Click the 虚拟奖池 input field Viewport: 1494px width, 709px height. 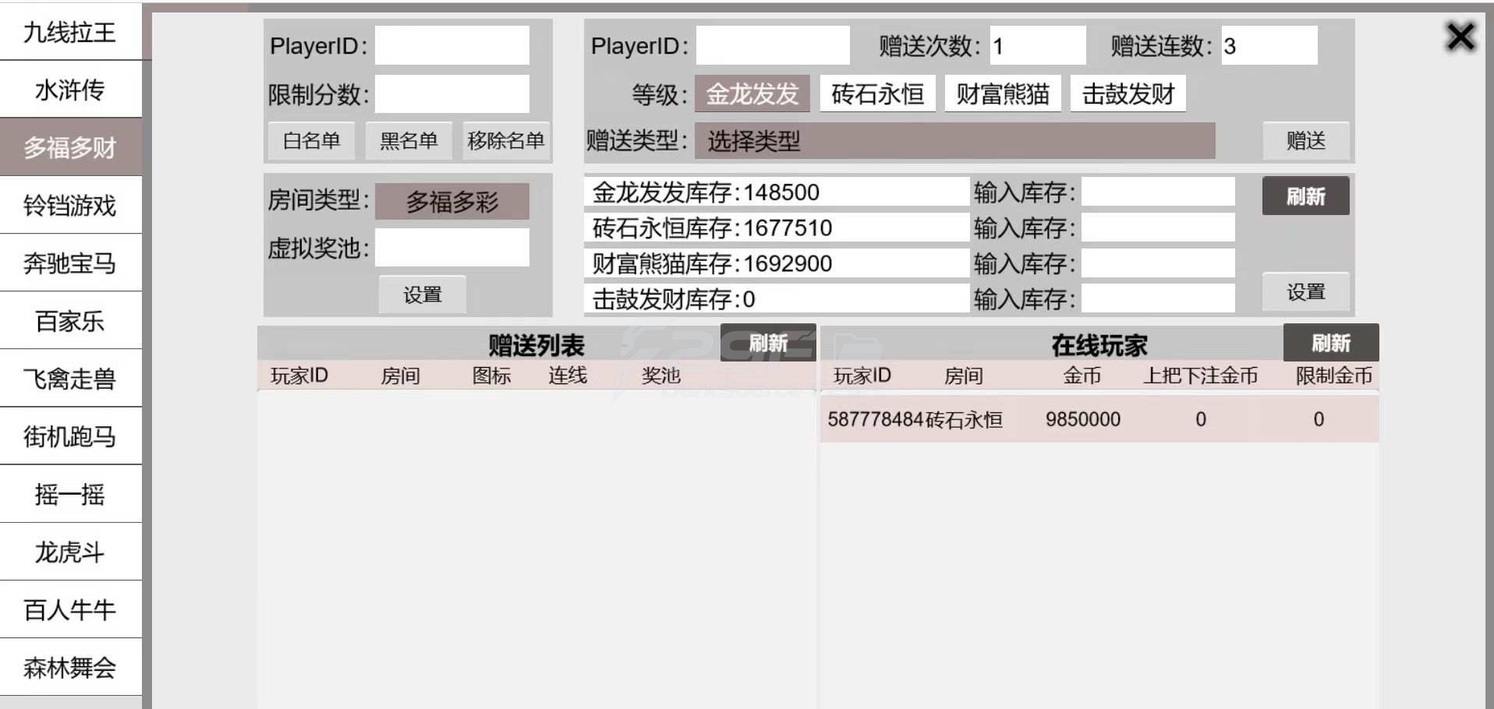(452, 248)
